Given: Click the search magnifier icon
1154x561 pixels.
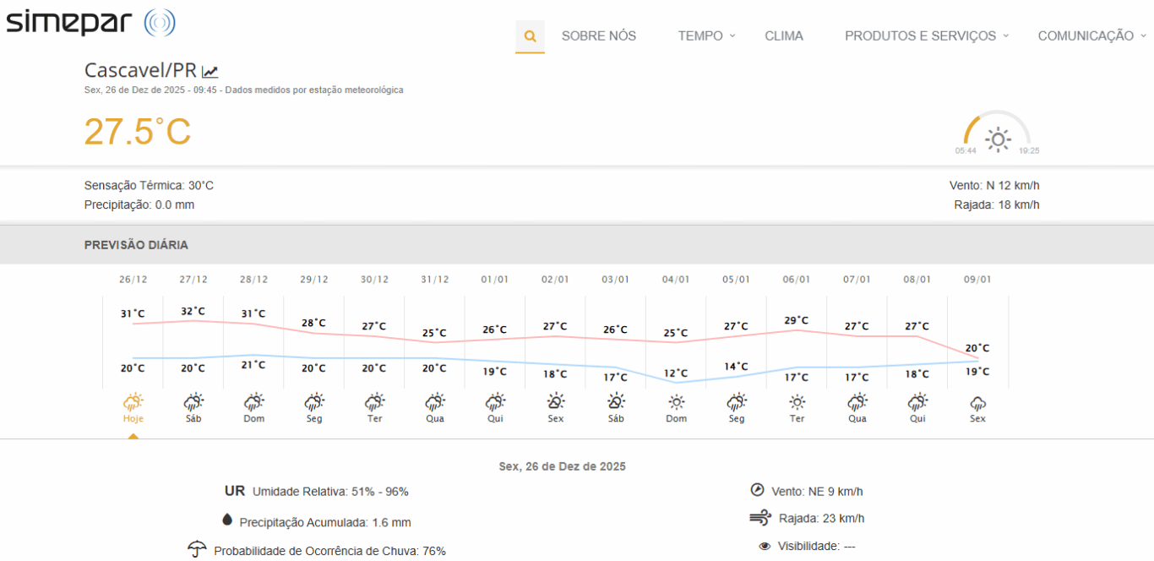Looking at the screenshot, I should pyautogui.click(x=530, y=36).
